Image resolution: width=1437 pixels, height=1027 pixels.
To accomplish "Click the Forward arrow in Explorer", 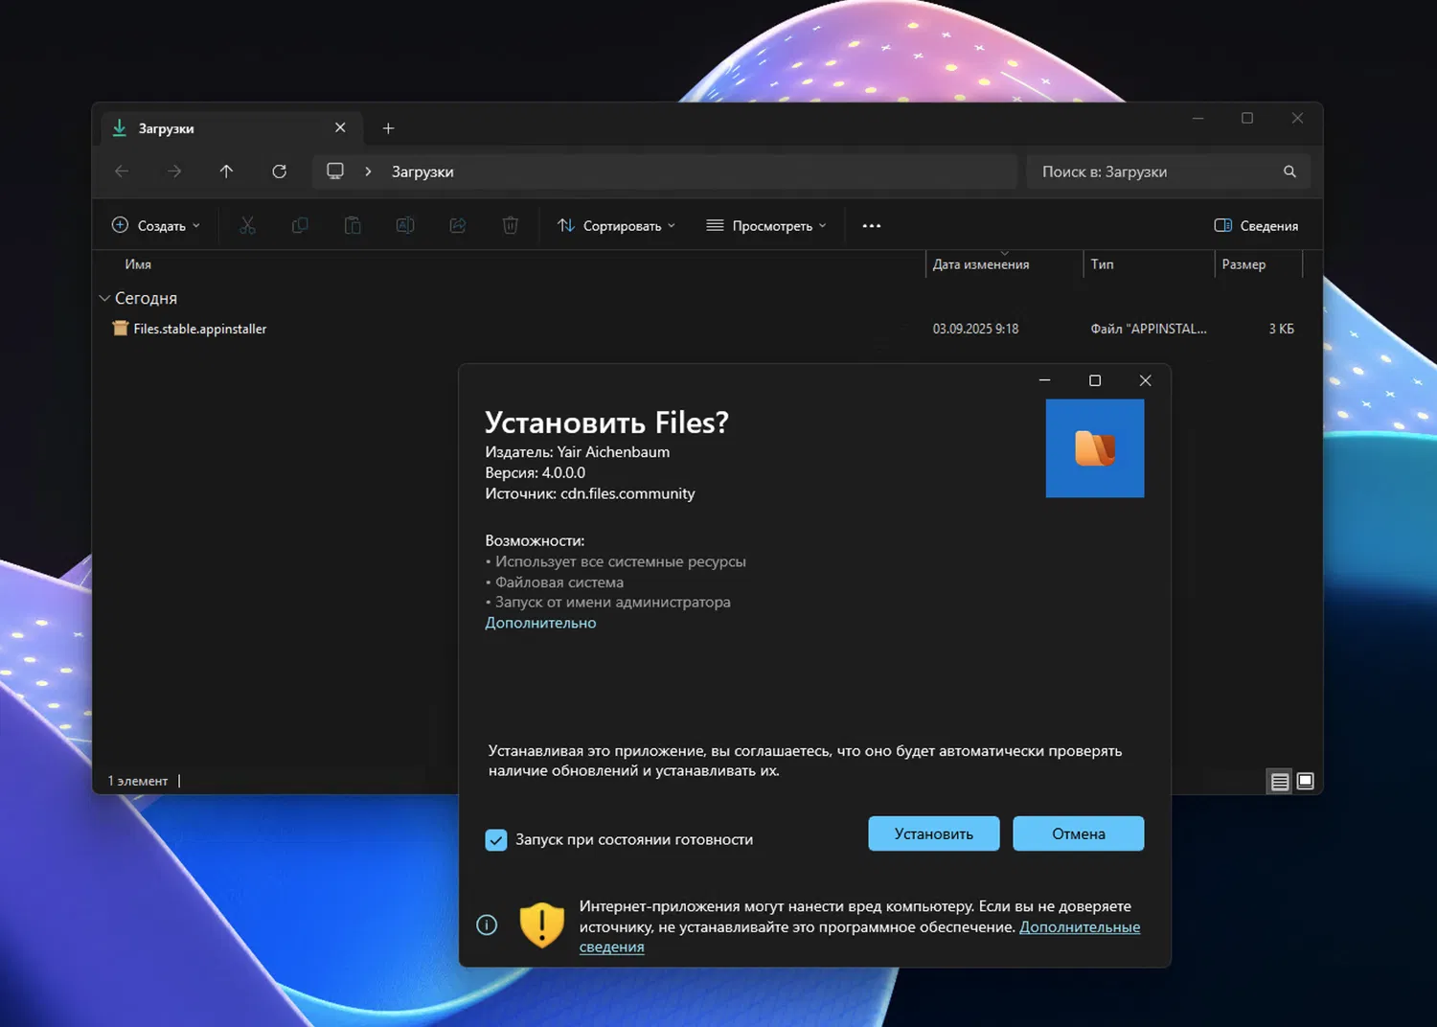I will 173,171.
